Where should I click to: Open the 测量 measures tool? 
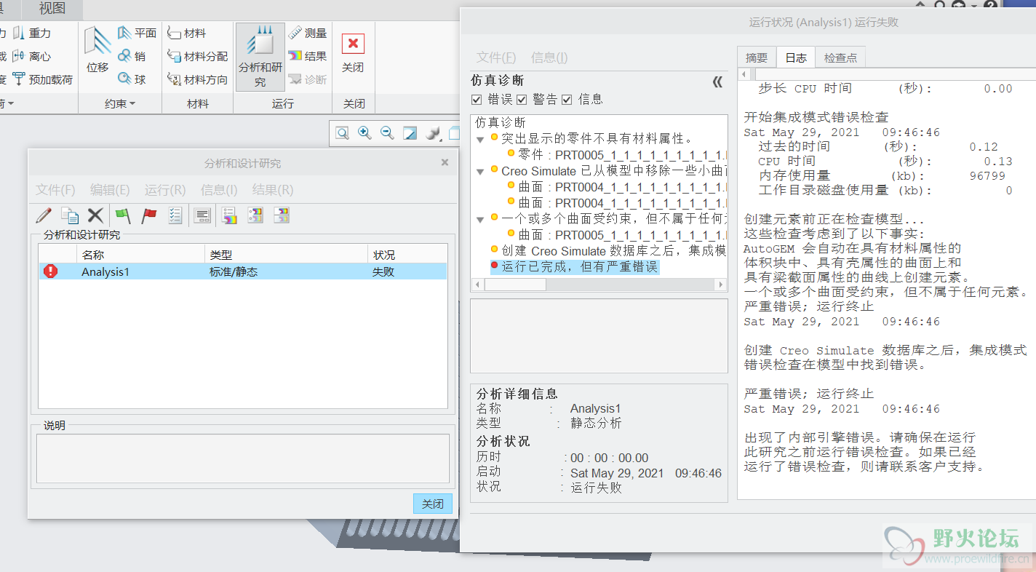[308, 33]
